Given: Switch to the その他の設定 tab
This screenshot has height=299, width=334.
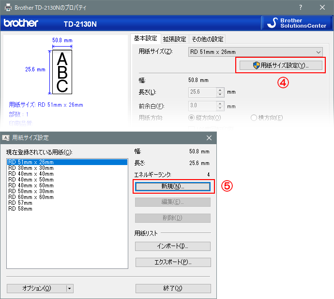Looking at the screenshot, I should tap(208, 39).
